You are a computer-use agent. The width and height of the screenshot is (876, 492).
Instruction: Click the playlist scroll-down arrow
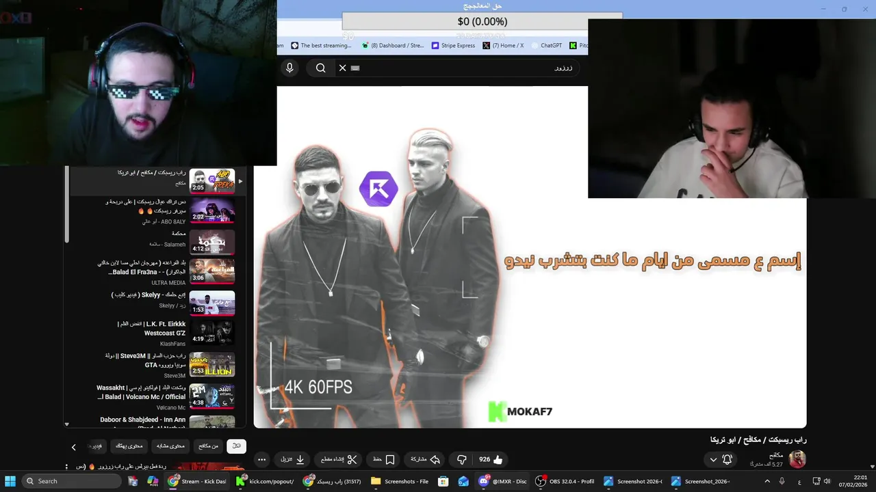click(x=66, y=424)
